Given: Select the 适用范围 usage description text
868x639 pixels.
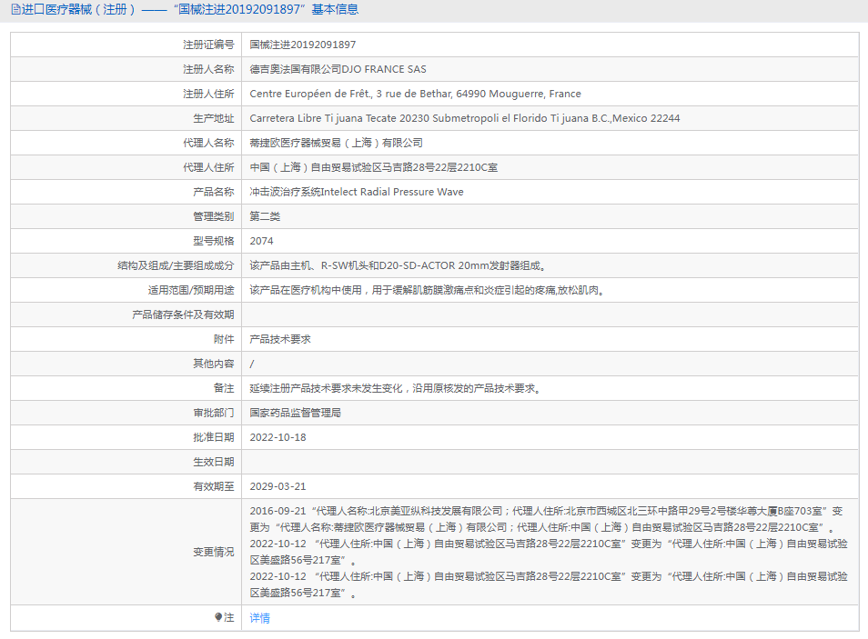Looking at the screenshot, I should (409, 289).
